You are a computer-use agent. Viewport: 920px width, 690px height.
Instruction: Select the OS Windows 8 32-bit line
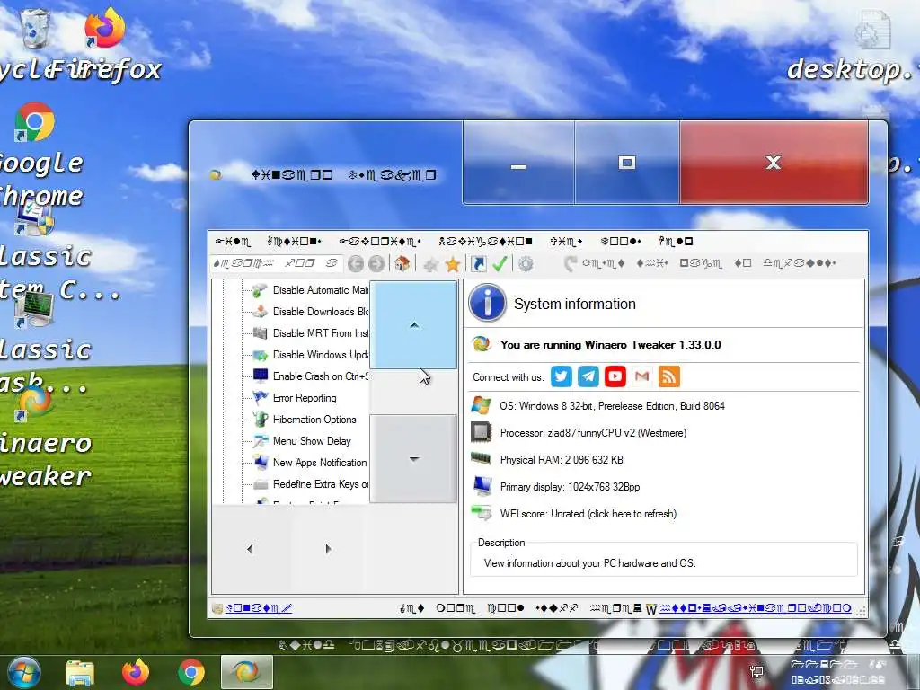coord(612,406)
